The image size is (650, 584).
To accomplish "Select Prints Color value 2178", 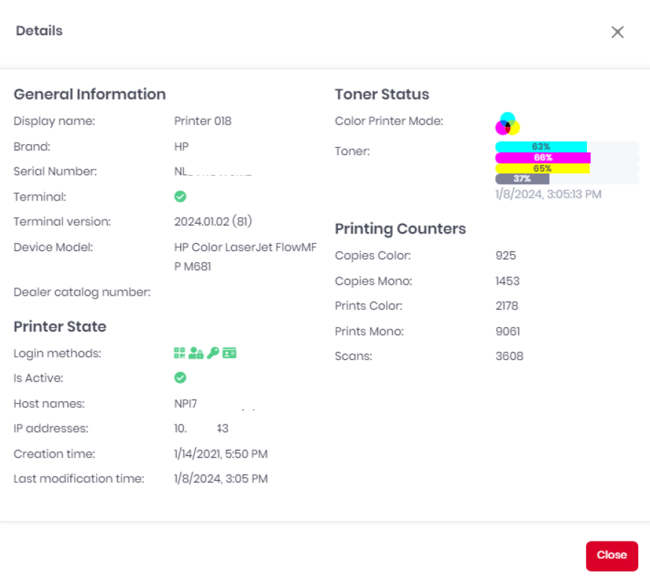I will pyautogui.click(x=506, y=306).
